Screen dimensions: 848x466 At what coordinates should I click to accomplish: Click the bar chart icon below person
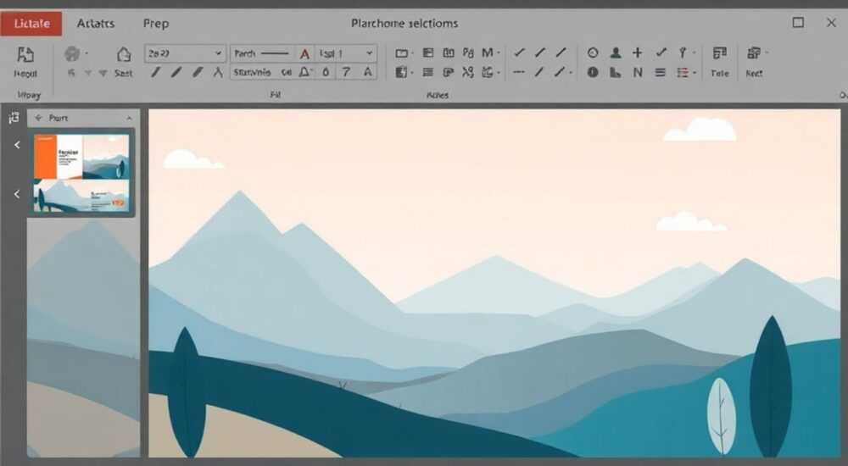pos(616,72)
